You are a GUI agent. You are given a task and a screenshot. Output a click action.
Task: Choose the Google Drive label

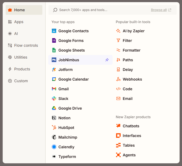pyautogui.click(x=70, y=108)
